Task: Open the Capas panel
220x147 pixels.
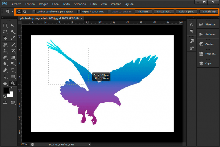Action: [208, 63]
